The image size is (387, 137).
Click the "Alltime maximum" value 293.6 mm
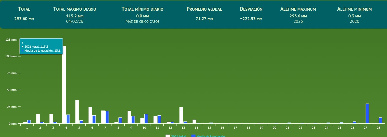[x=298, y=16]
